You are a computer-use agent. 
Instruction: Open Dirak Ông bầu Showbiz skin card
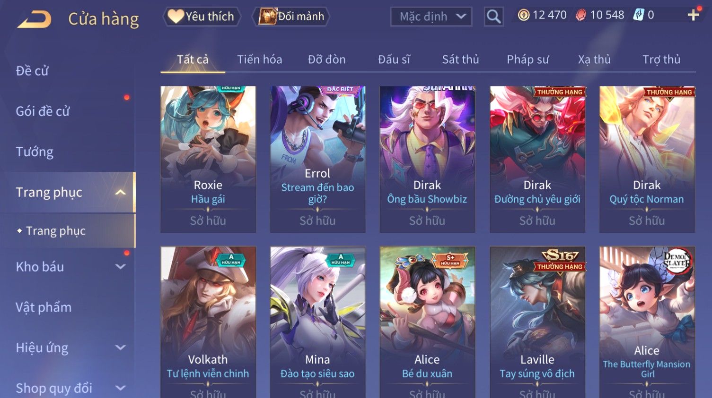427,159
